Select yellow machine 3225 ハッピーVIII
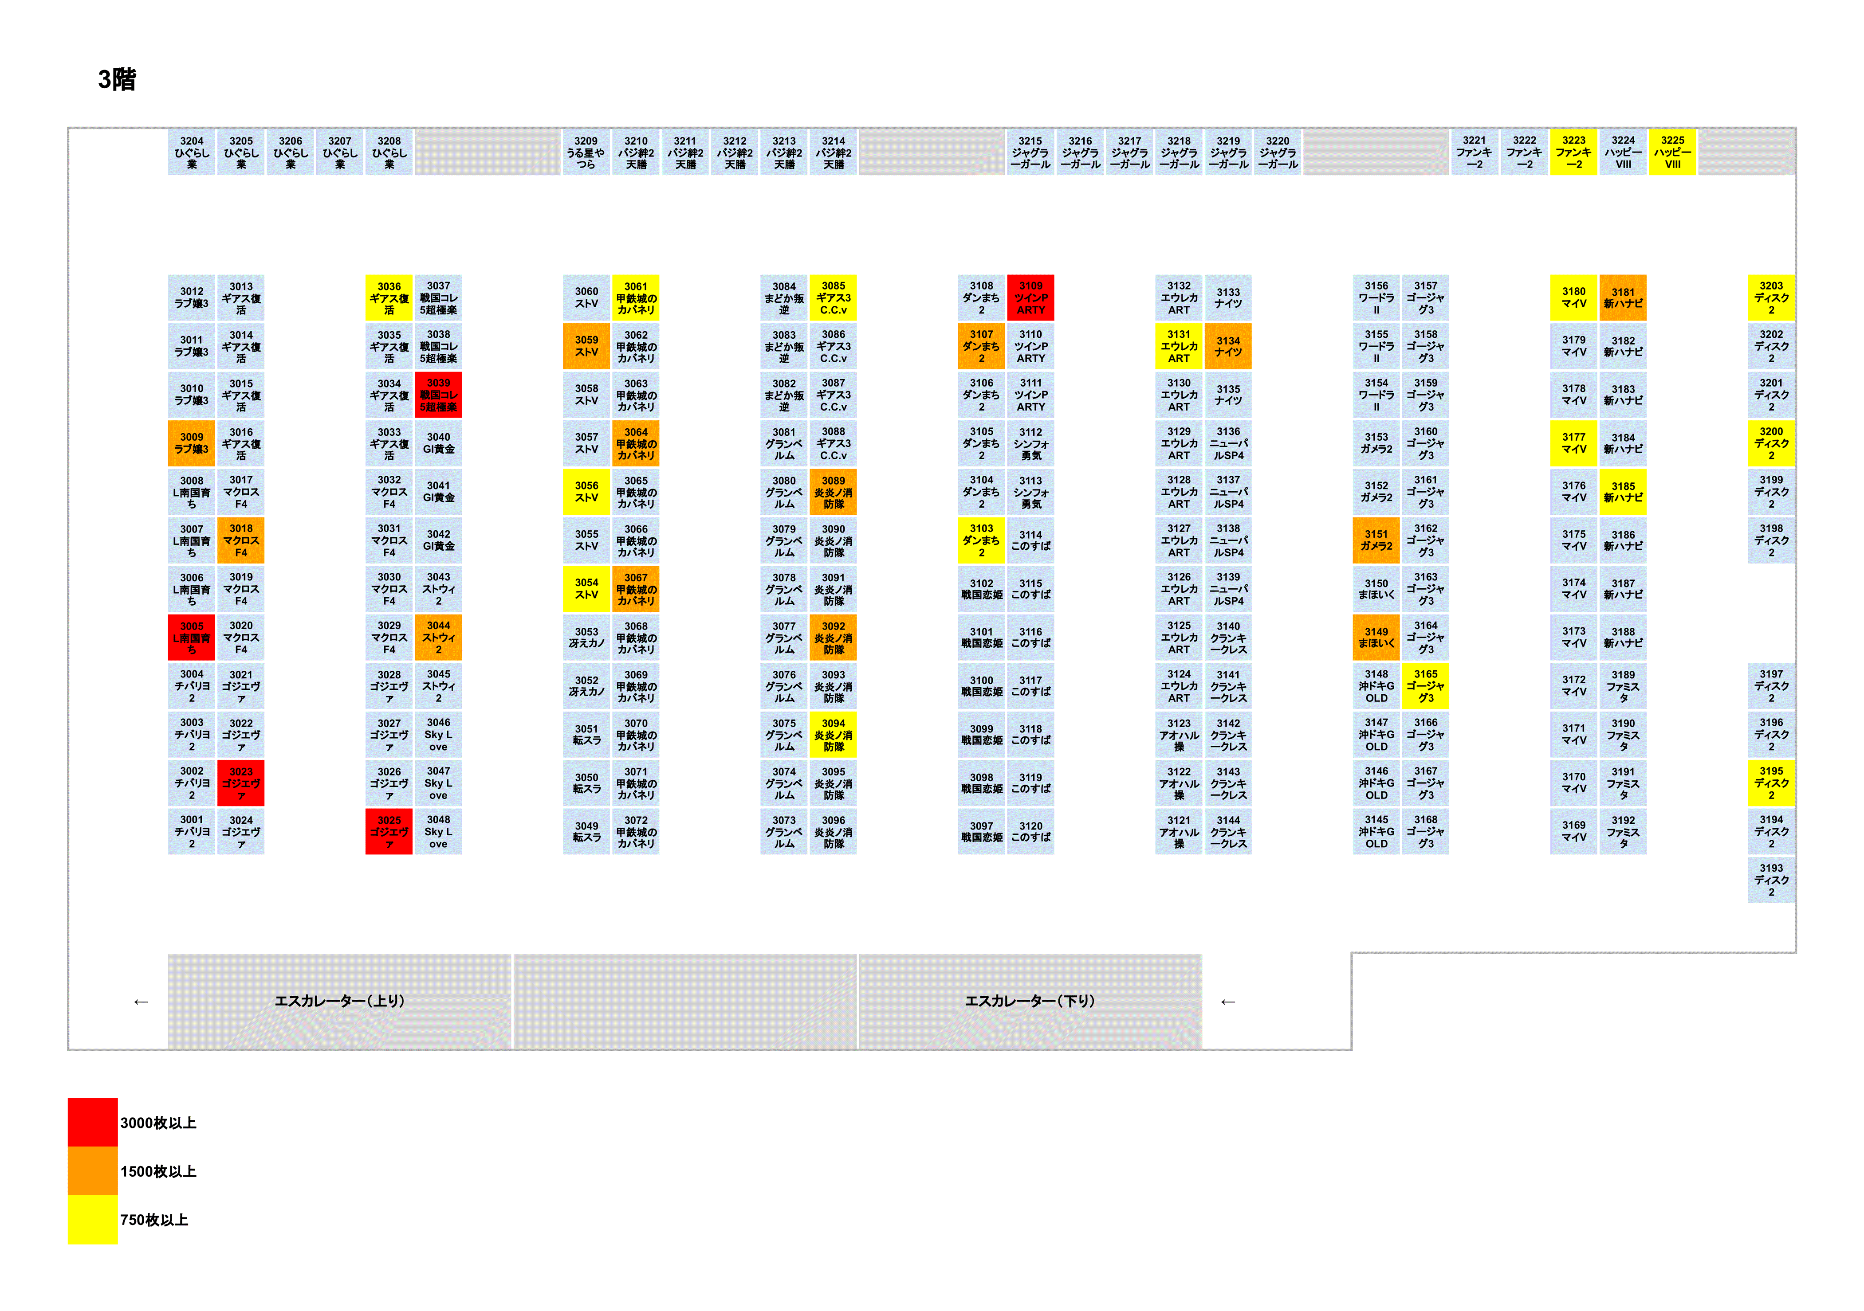This screenshot has height=1311, width=1864. tap(1672, 153)
